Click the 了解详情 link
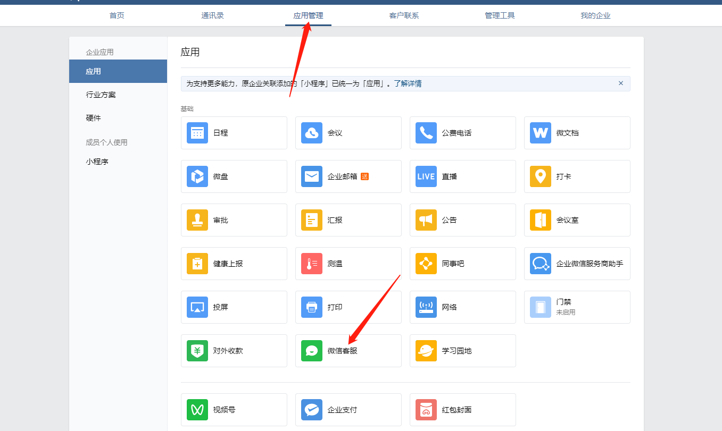This screenshot has width=722, height=431. (x=408, y=83)
